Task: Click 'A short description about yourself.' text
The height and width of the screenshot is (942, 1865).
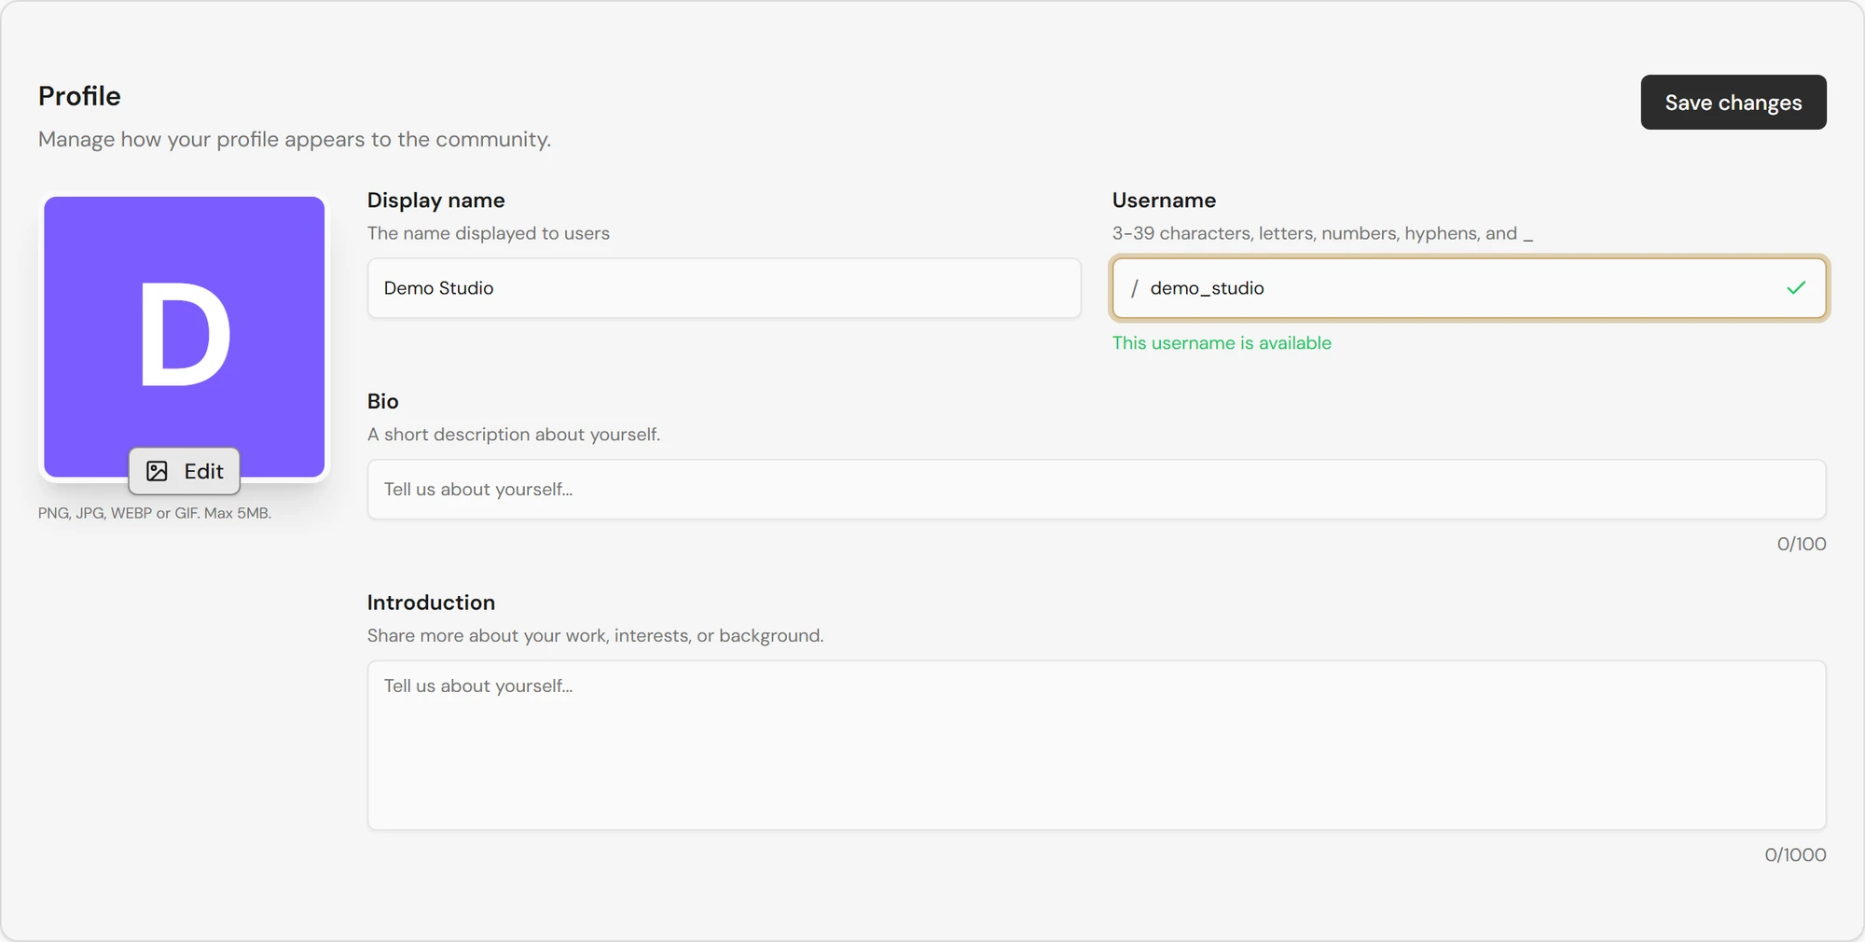Action: point(514,435)
